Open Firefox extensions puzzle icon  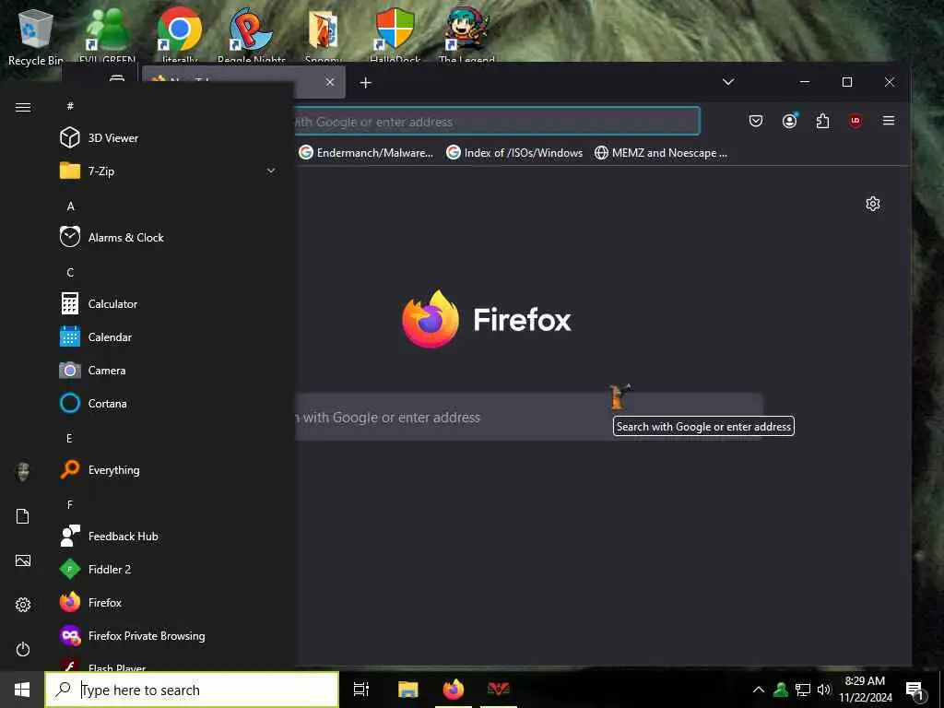(822, 121)
